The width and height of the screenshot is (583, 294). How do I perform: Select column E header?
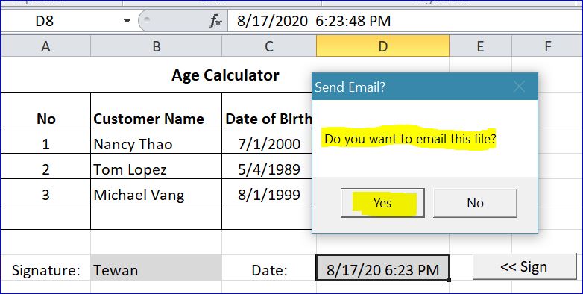tap(480, 46)
